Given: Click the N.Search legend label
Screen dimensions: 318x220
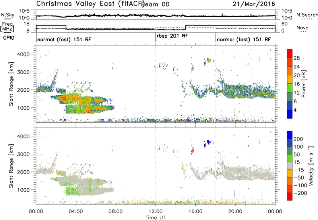Looking at the screenshot, I should tap(307, 15).
